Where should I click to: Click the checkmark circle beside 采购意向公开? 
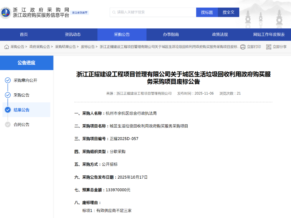tap(8, 81)
